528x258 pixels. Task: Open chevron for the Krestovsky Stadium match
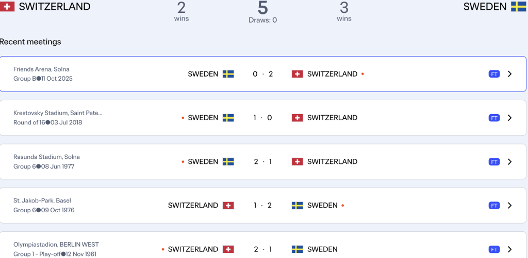pos(509,118)
